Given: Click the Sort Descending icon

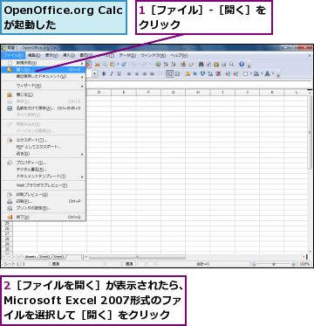Looking at the screenshot, I should tap(174, 65).
